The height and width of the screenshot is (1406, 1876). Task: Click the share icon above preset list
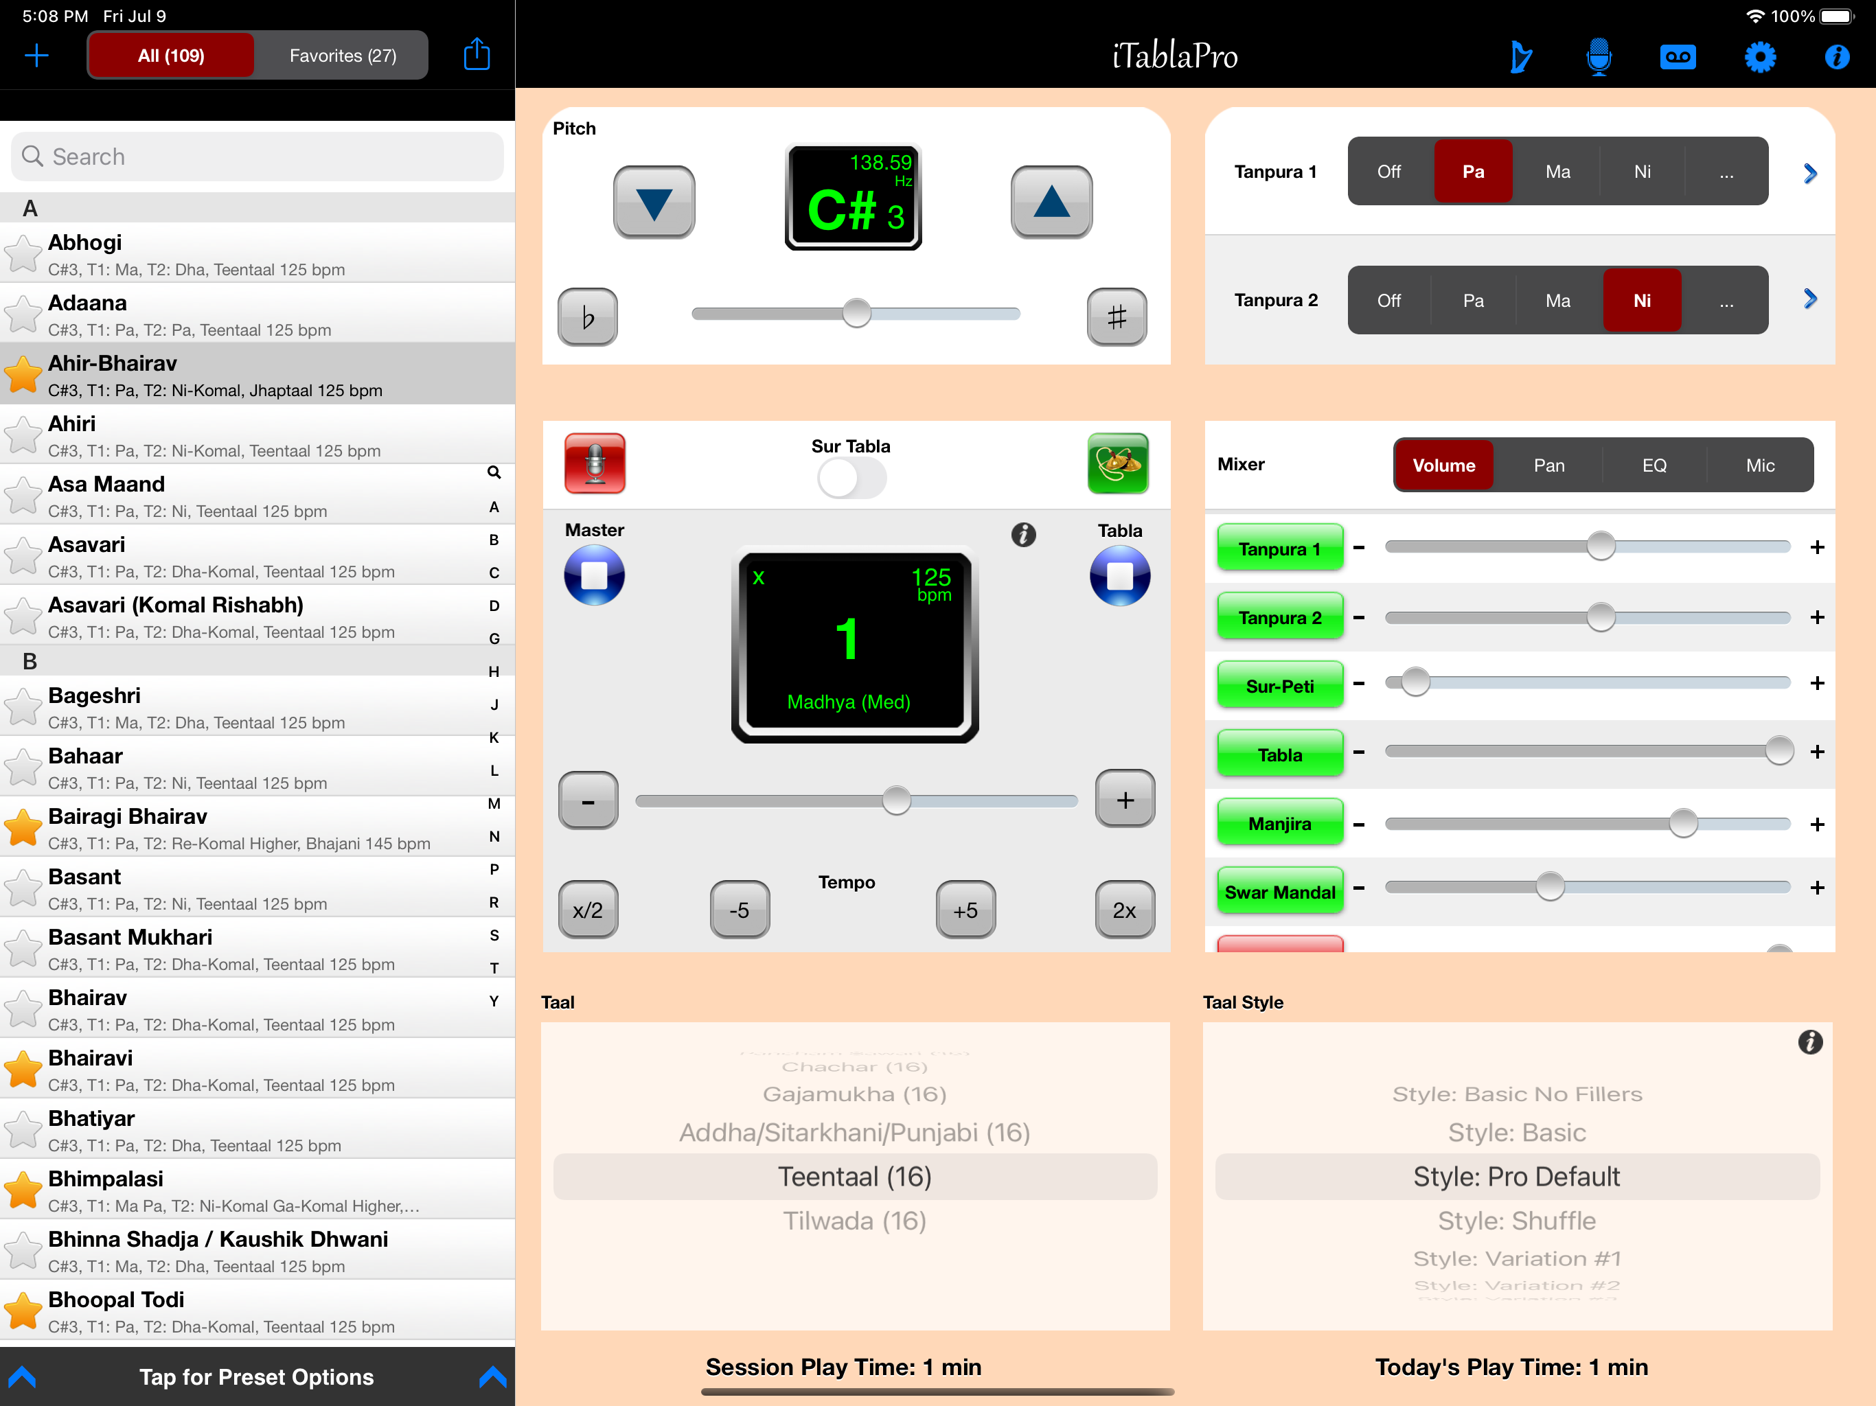click(477, 55)
